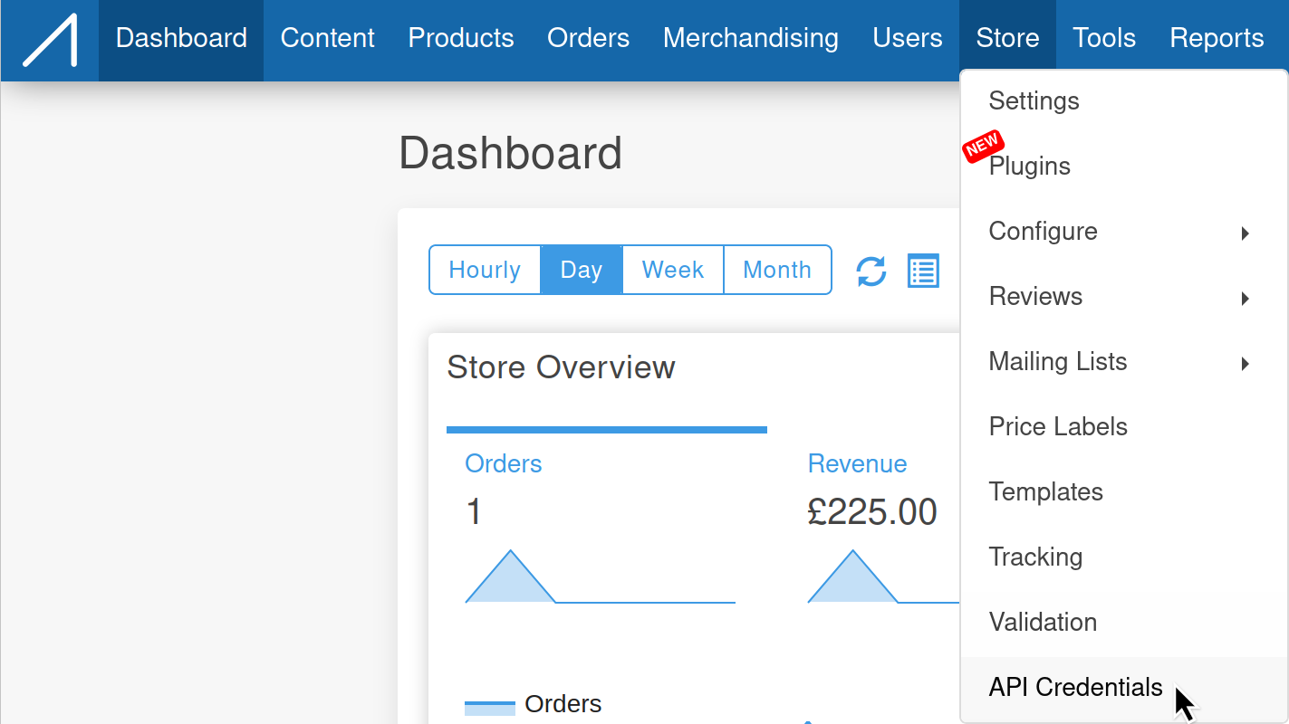Expand the Configure submenu
Image resolution: width=1289 pixels, height=724 pixels.
click(x=1123, y=232)
